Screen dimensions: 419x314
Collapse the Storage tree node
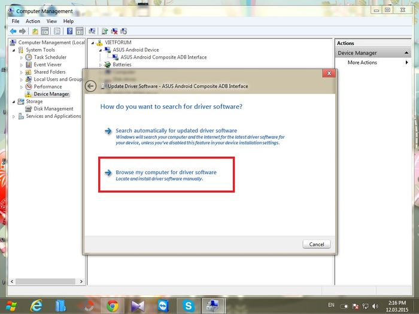click(x=14, y=102)
